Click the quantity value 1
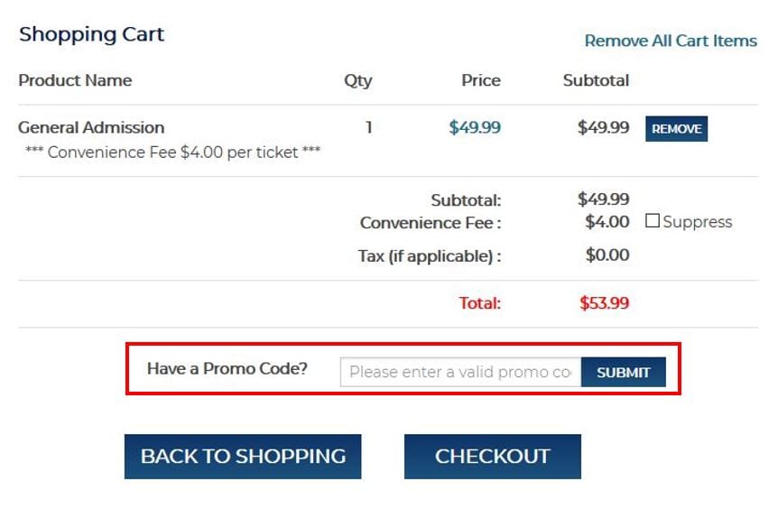Screen dimensions: 778x509 pyautogui.click(x=368, y=127)
